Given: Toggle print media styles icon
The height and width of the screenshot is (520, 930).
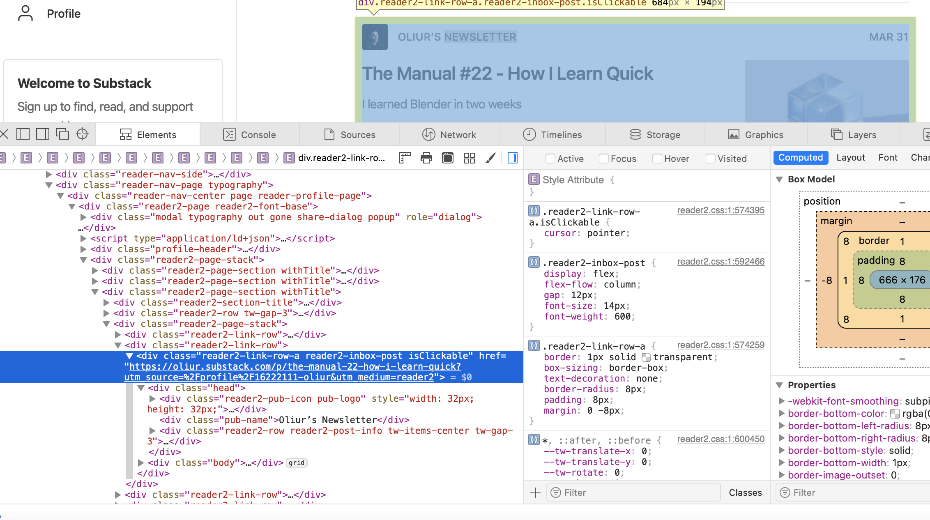Looking at the screenshot, I should tap(426, 158).
